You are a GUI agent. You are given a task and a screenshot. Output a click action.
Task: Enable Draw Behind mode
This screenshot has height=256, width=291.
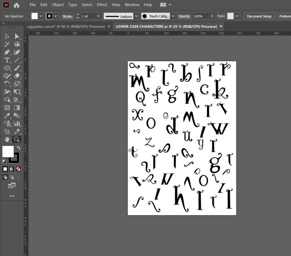[12, 177]
